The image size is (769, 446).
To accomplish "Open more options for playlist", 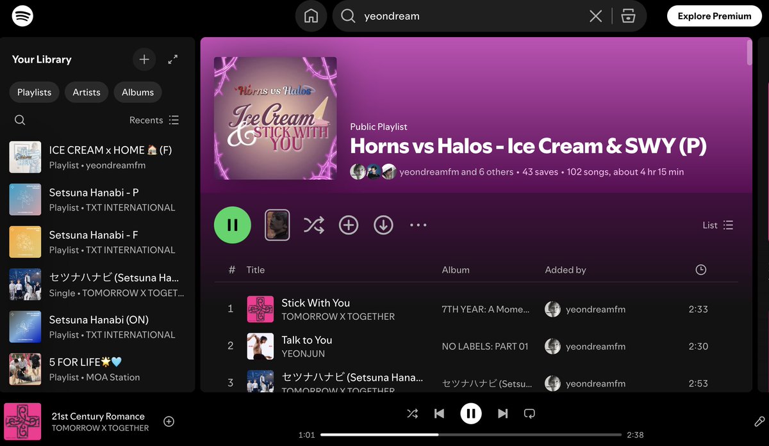I will click(x=418, y=225).
